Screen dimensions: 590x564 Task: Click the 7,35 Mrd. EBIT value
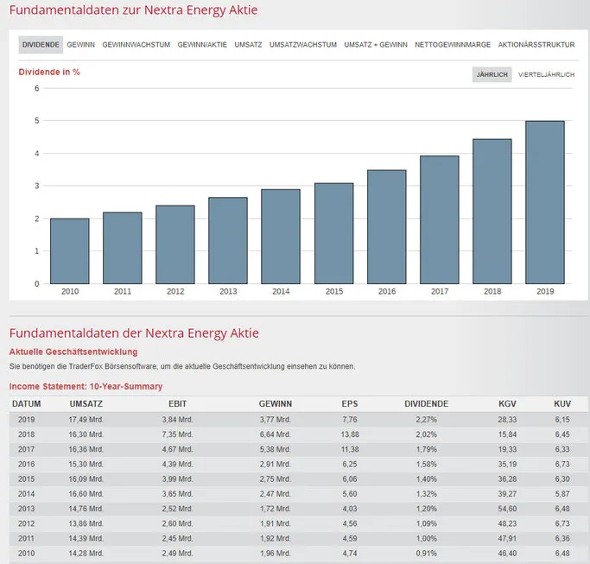point(178,434)
